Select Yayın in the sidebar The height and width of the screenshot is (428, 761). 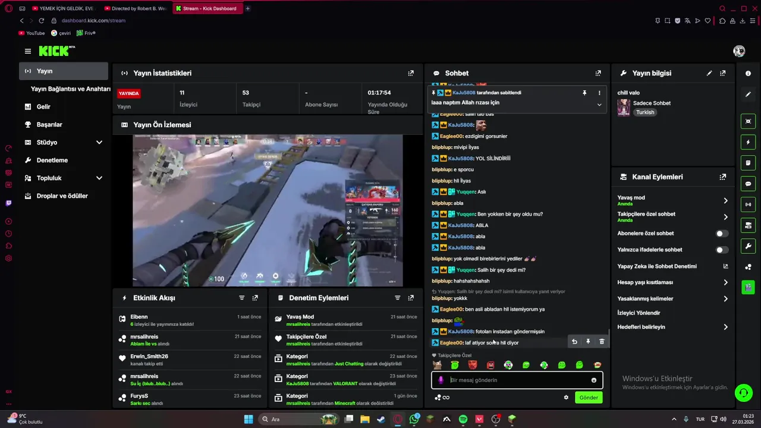click(63, 71)
